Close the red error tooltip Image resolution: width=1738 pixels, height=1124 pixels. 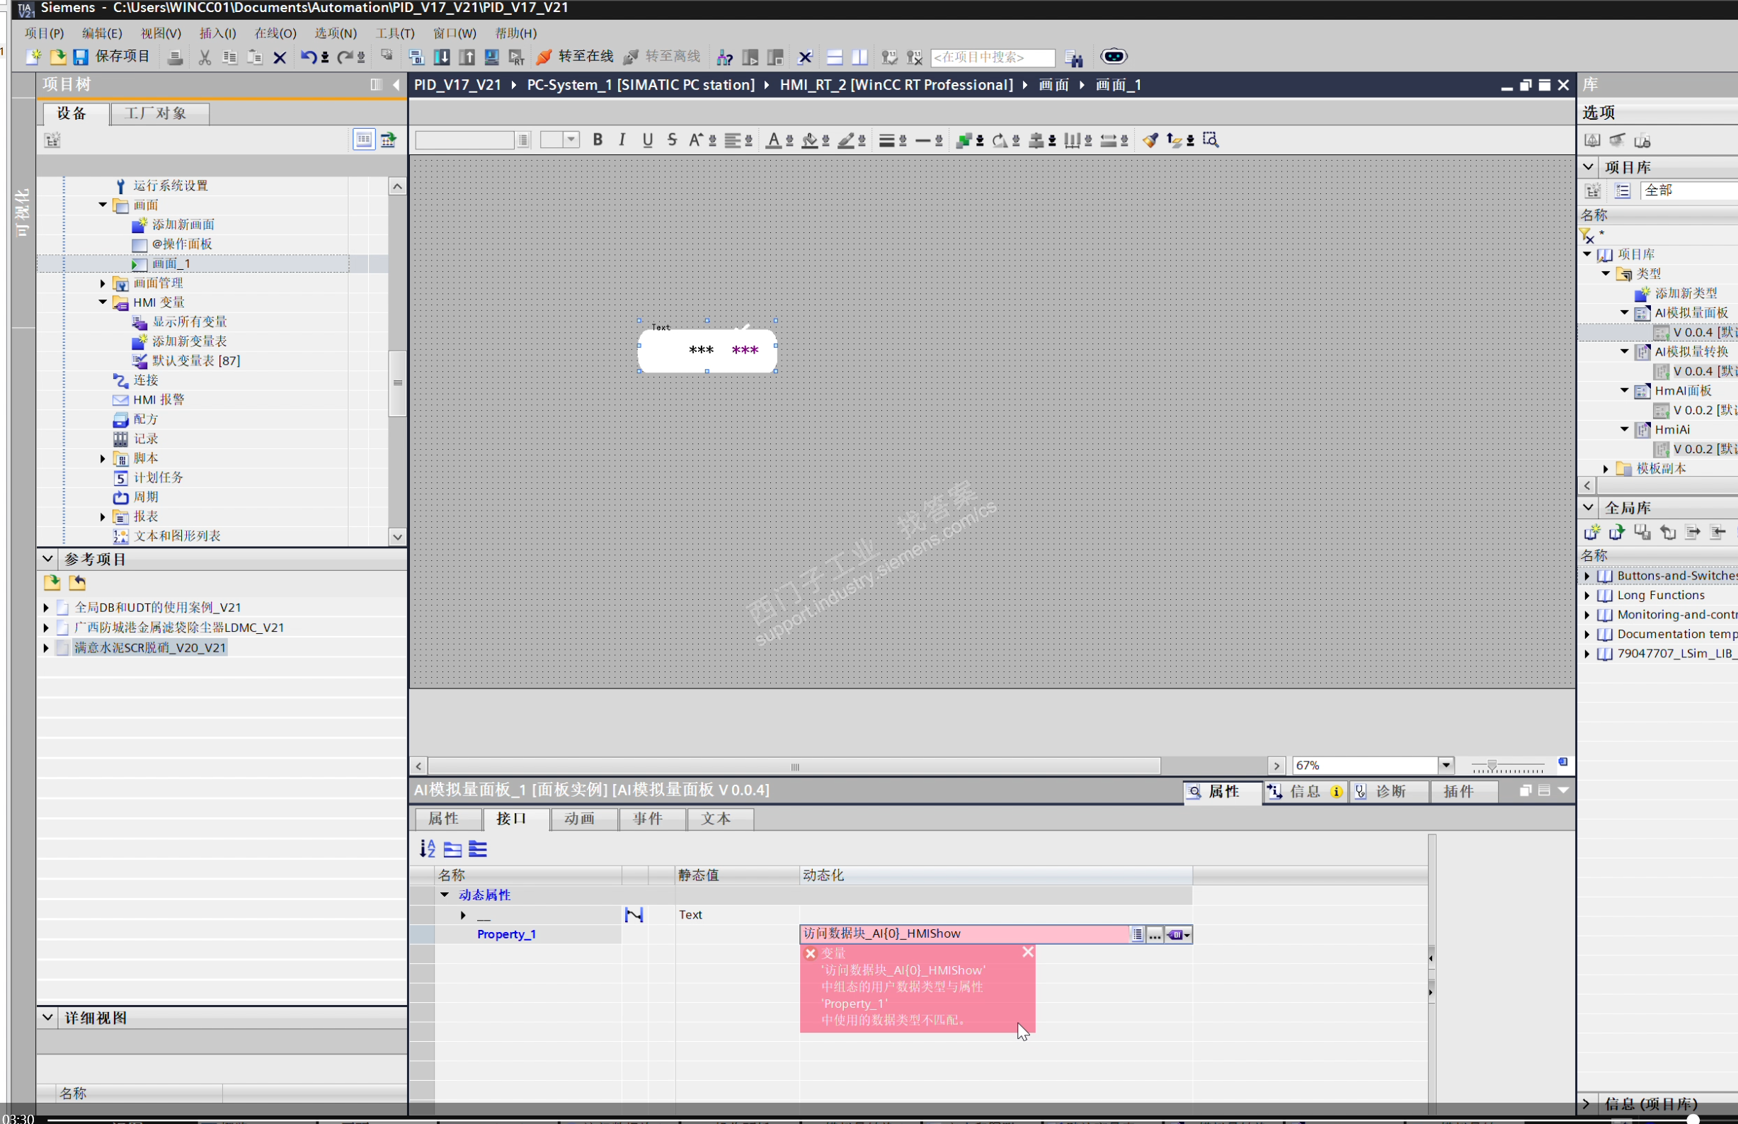[x=1028, y=952]
